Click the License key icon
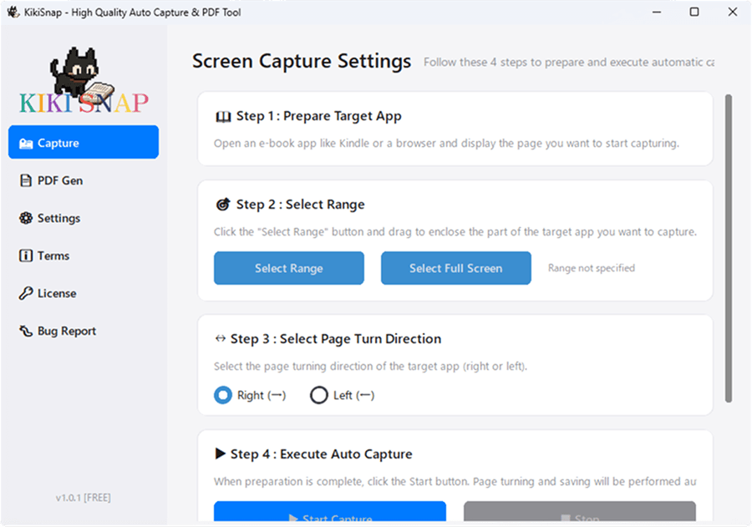752x527 pixels. [x=26, y=293]
